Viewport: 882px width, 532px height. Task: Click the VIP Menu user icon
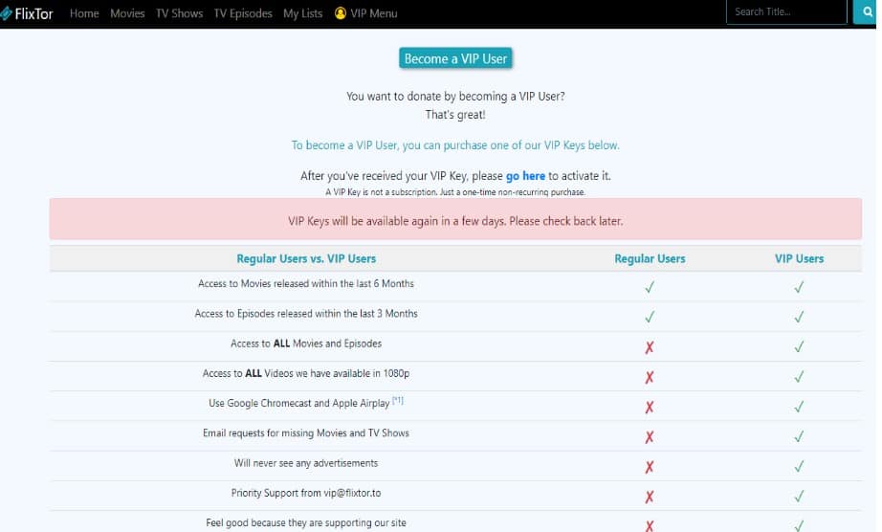(341, 13)
